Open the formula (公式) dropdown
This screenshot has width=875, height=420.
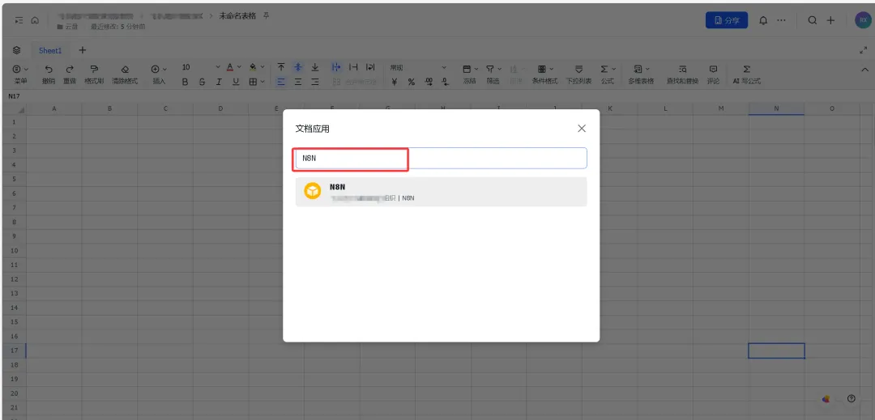point(608,74)
